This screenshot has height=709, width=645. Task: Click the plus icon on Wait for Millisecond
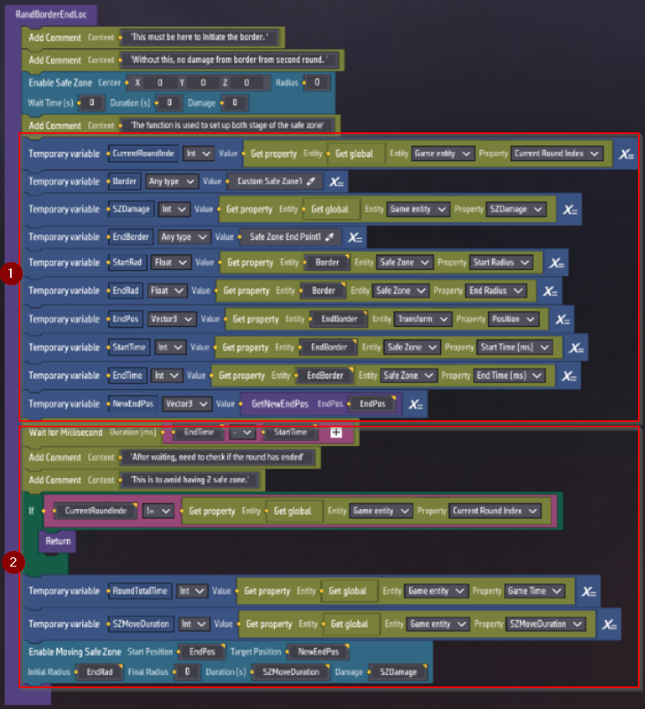[336, 432]
